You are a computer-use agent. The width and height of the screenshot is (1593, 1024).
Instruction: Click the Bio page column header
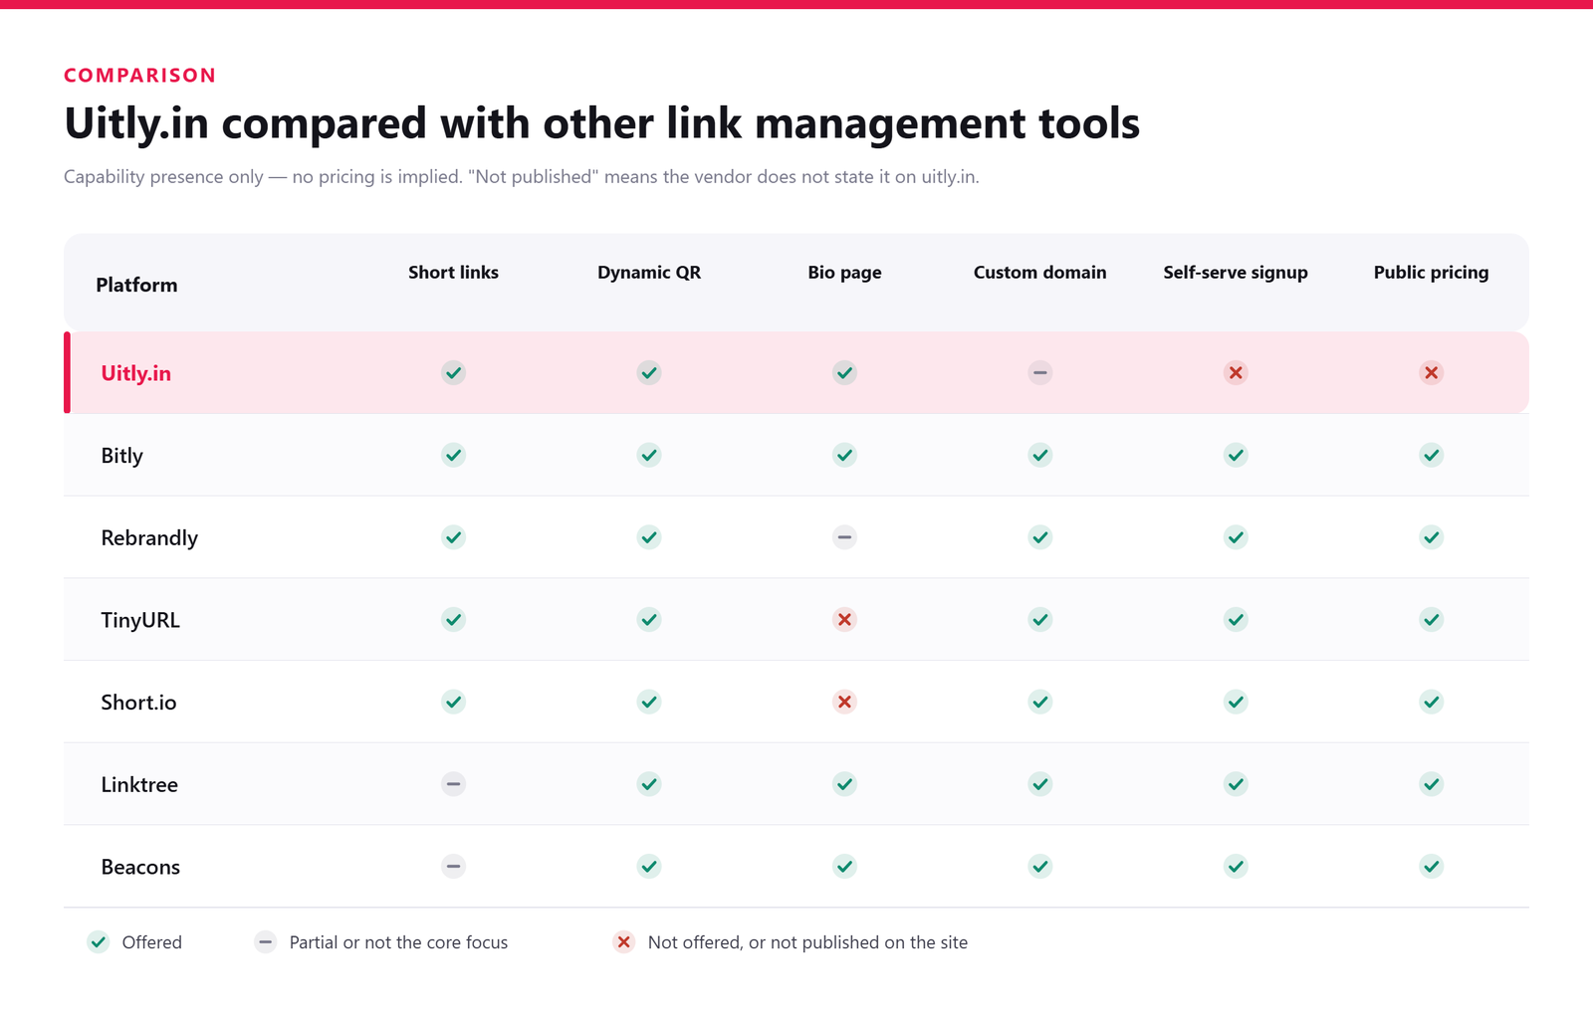(844, 273)
